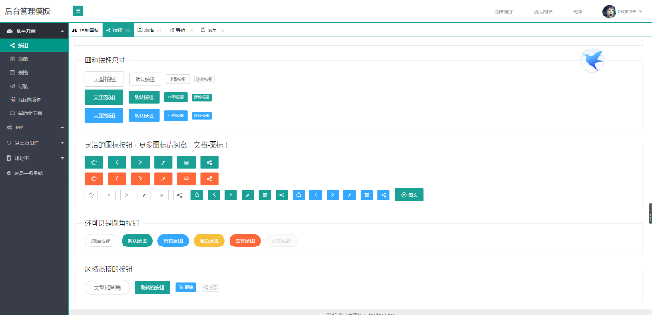This screenshot has width=652, height=315.
Task: Click the orange-red rounded pill button
Action: [245, 240]
